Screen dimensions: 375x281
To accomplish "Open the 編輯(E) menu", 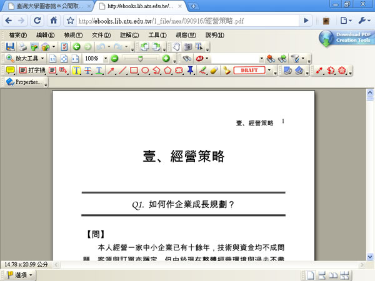I will pyautogui.click(x=46, y=35).
